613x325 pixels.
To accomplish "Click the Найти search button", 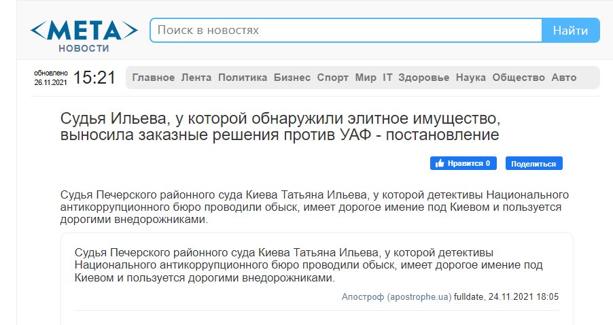I will [x=570, y=31].
